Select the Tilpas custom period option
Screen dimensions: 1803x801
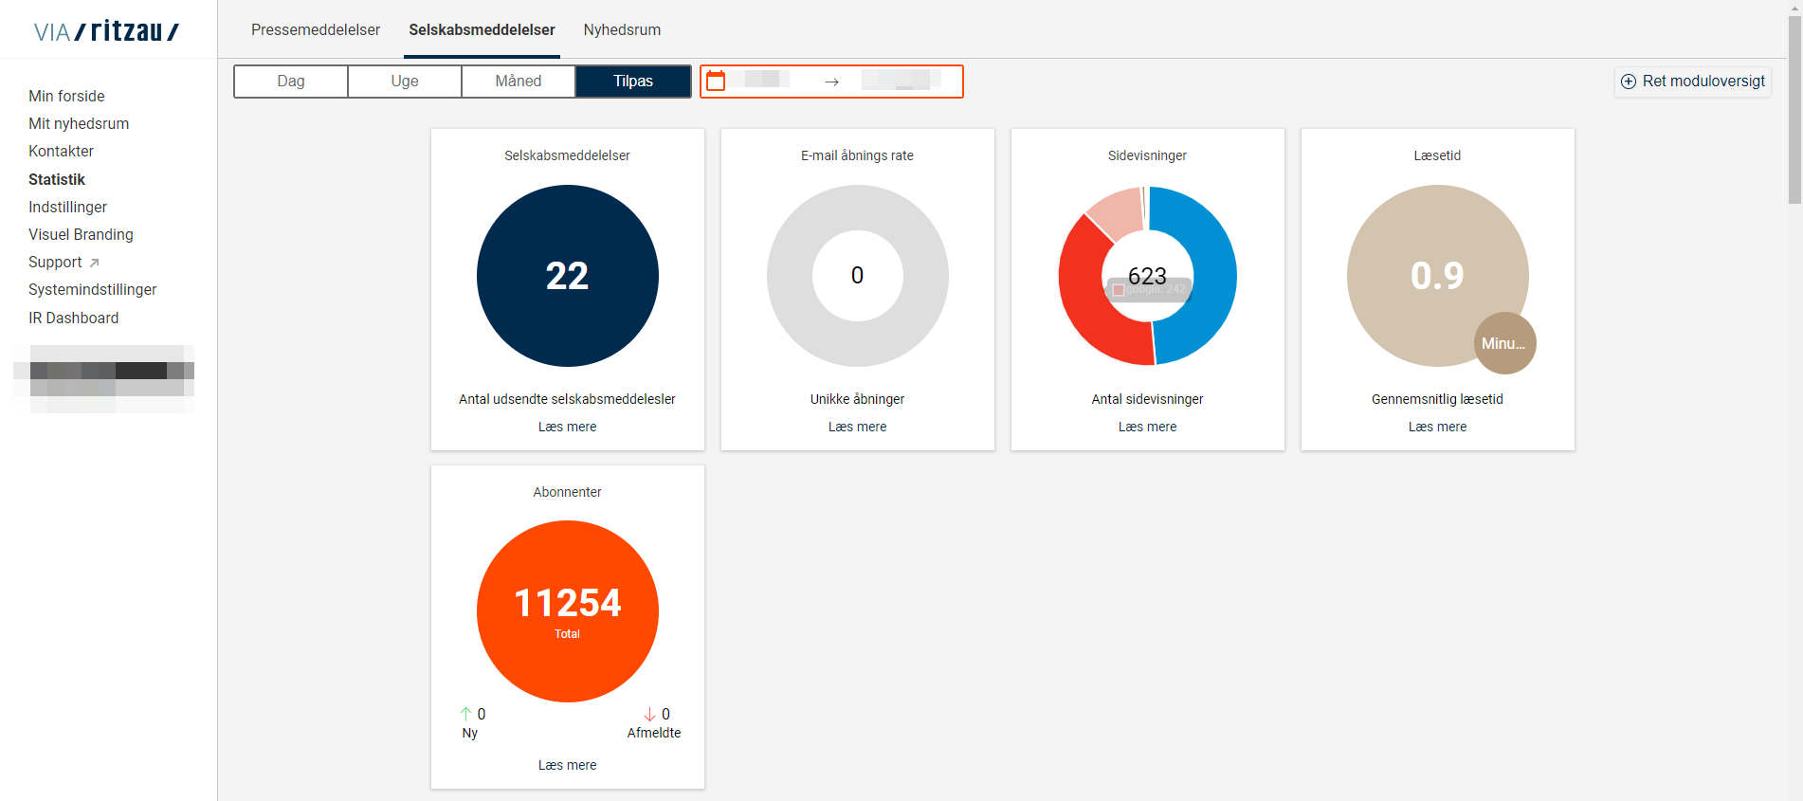(x=632, y=82)
